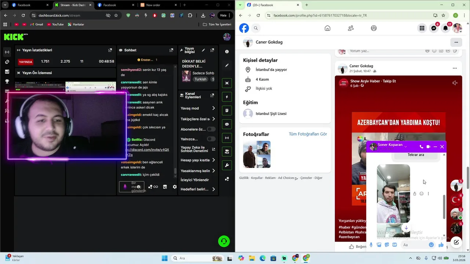Start a video call with Soner Koparan

(428, 147)
